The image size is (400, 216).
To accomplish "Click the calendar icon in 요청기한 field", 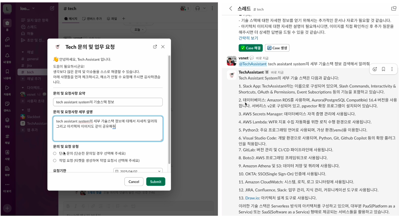I will [x=117, y=172].
